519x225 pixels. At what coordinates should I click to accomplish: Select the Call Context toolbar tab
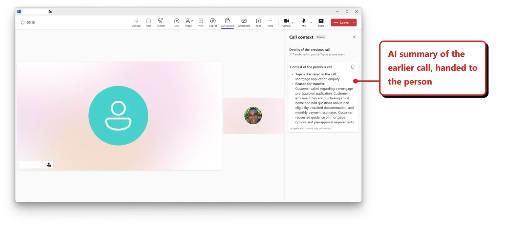pyautogui.click(x=227, y=22)
